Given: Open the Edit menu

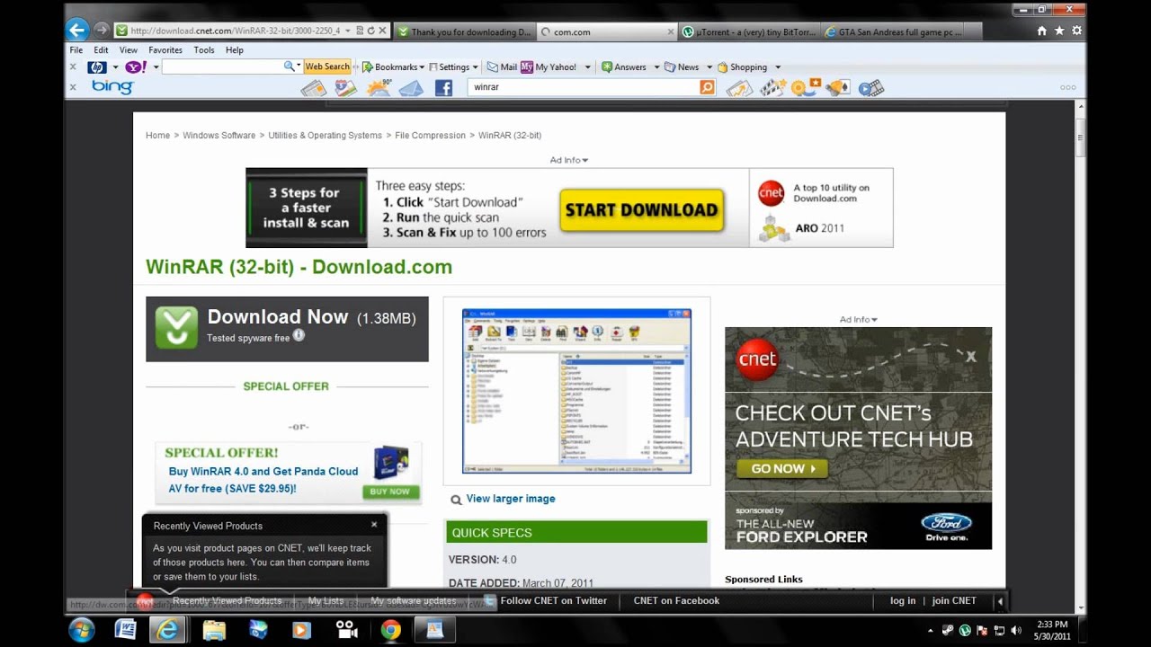Looking at the screenshot, I should click(101, 50).
